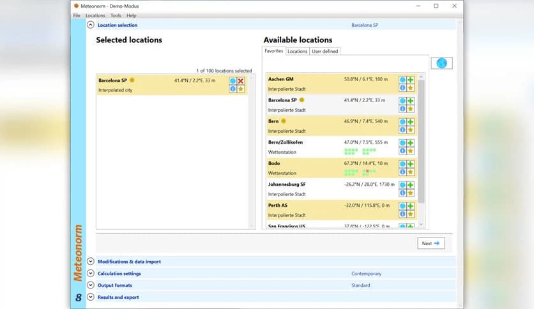Screen dimensions: 534x309
Task: Open the globe map button
Action: [x=442, y=63]
